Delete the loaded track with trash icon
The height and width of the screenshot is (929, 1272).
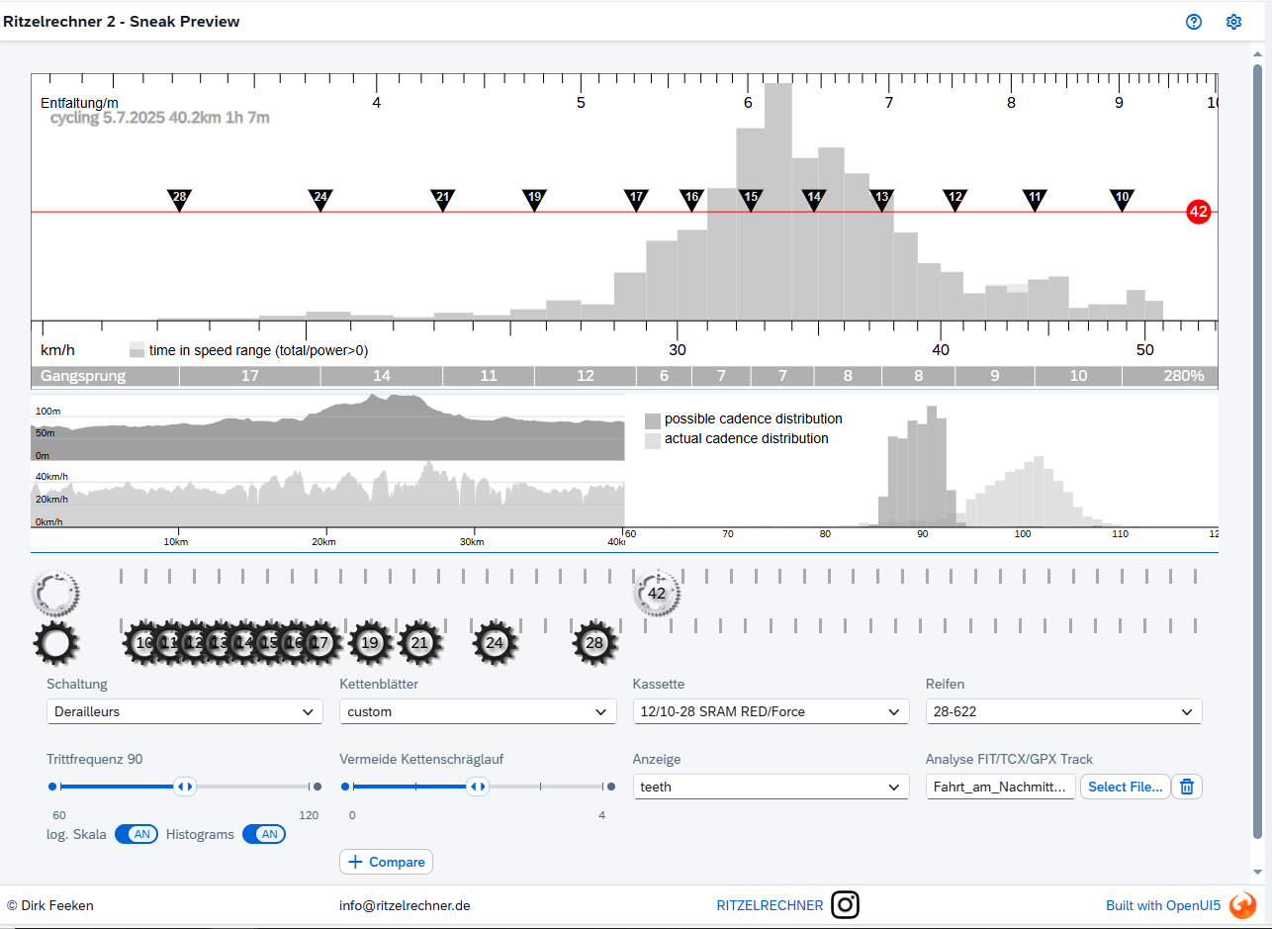click(x=1187, y=787)
